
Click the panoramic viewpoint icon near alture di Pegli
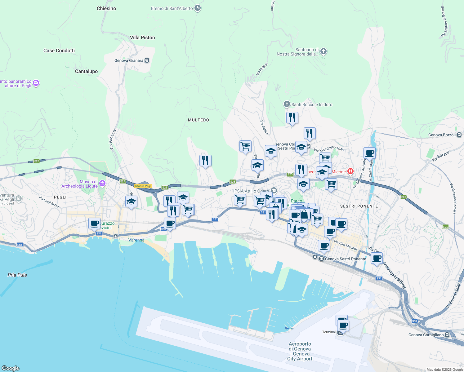35,83
